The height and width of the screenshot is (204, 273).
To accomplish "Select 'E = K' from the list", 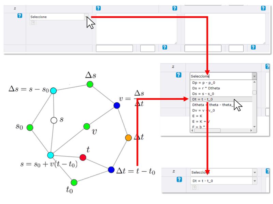I will 221,116.
